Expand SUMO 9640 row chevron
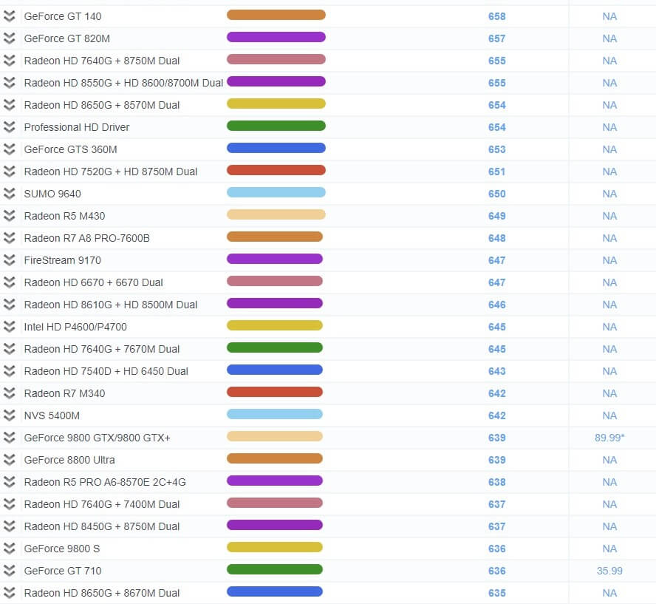The width and height of the screenshot is (656, 604). click(x=9, y=194)
